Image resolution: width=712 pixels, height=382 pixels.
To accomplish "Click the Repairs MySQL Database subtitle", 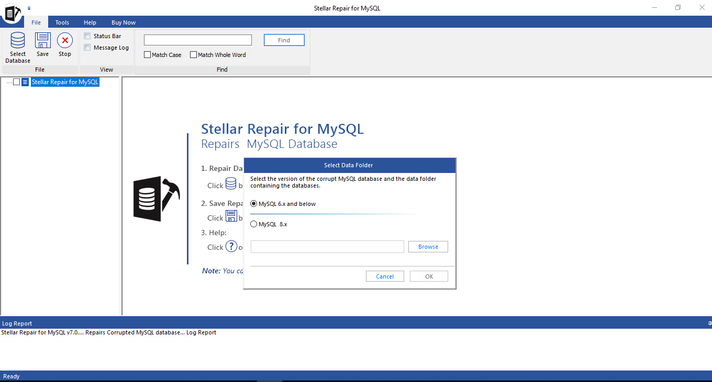I will point(269,144).
